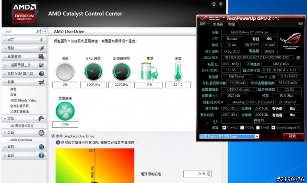Click the VGA monitor icon in the sidebar
The width and height of the screenshot is (307, 183).
tap(41, 73)
